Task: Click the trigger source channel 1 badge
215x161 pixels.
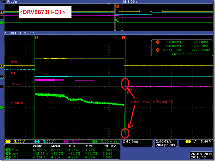Action: 188,142
